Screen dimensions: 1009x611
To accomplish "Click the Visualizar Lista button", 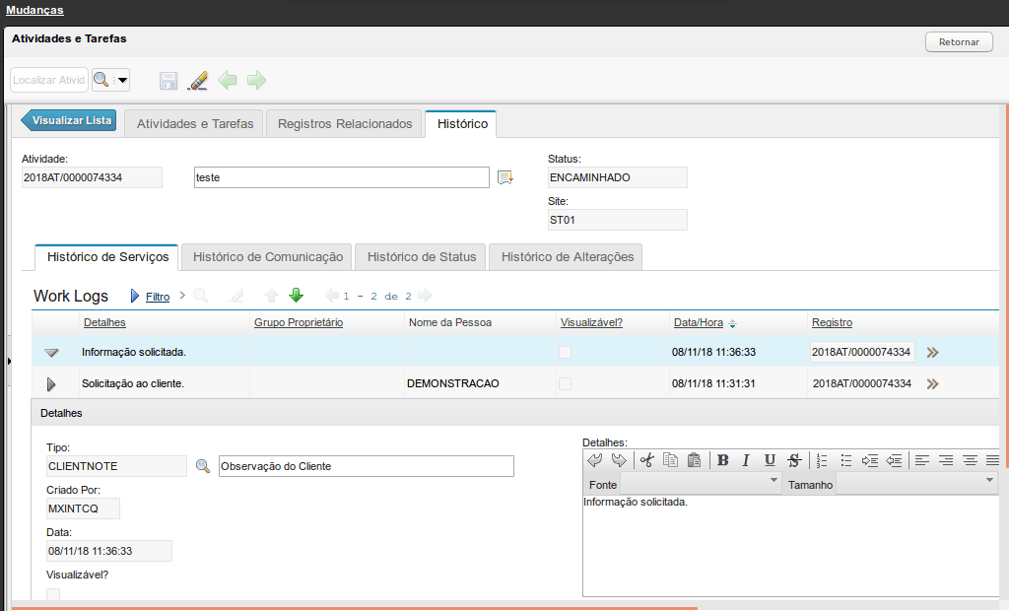I will click(68, 120).
